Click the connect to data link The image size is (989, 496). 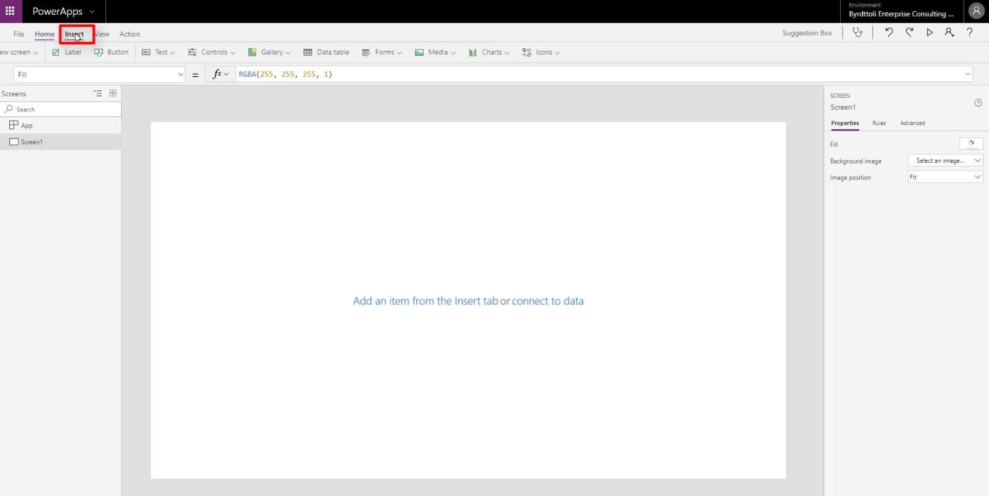[x=548, y=301]
